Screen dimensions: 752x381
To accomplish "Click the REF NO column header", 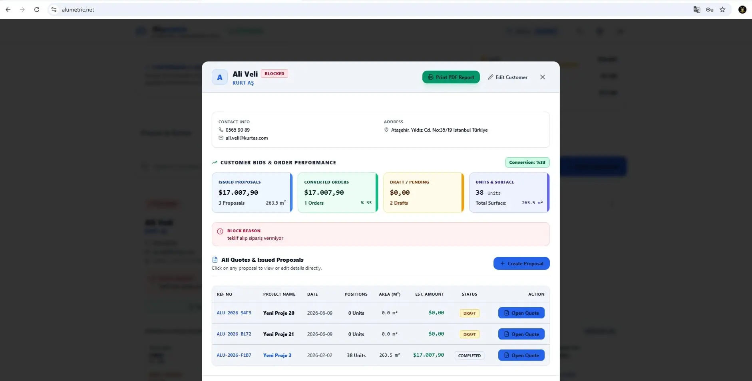I will tap(225, 294).
